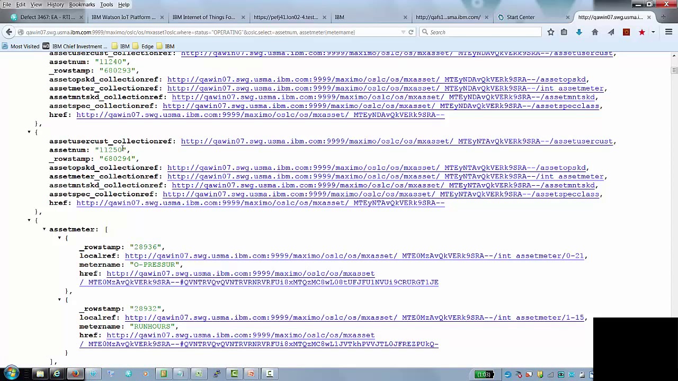The image size is (678, 381).
Task: Open assetusercust_collectionref link for asset 11250
Action: click(x=396, y=141)
